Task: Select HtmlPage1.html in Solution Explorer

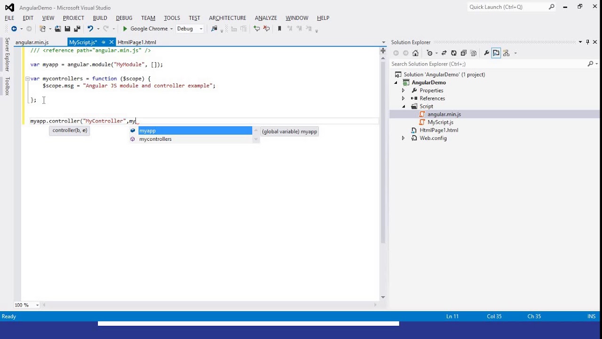Action: click(439, 130)
